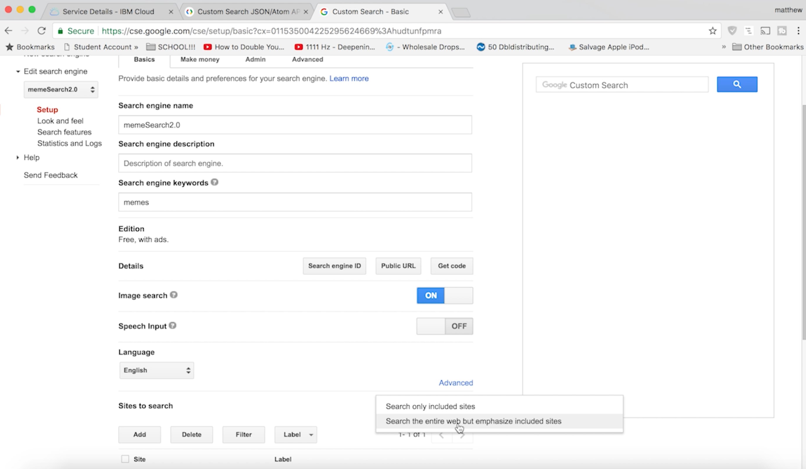The width and height of the screenshot is (806, 469).
Task: Click the Search engine keywords input field
Action: point(295,202)
